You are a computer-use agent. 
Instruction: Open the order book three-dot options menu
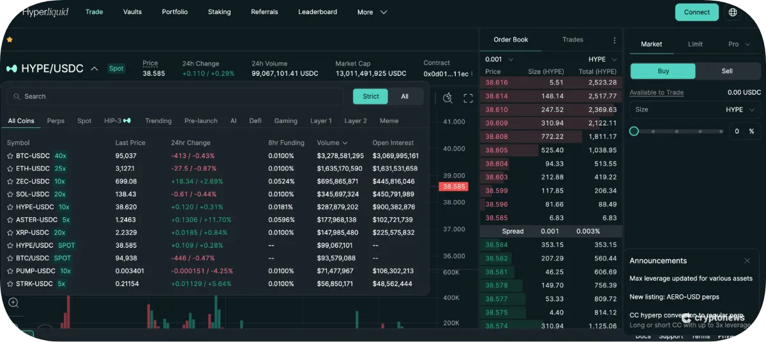pyautogui.click(x=614, y=40)
